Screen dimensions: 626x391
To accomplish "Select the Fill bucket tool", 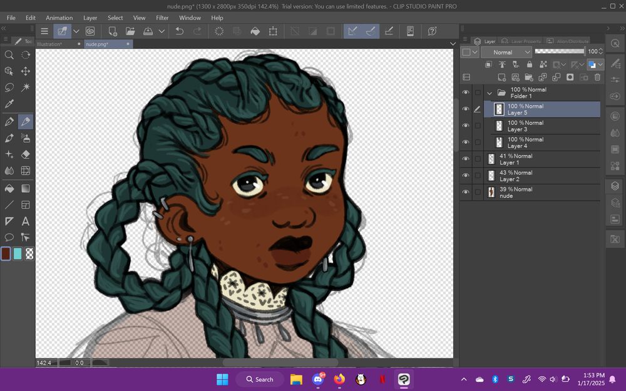I will (x=9, y=188).
